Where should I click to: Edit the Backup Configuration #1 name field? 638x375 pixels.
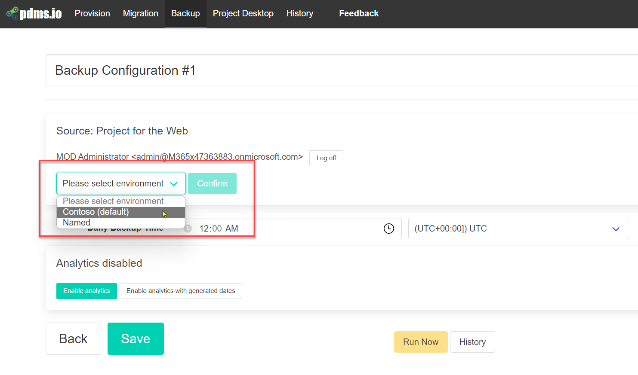click(x=342, y=70)
